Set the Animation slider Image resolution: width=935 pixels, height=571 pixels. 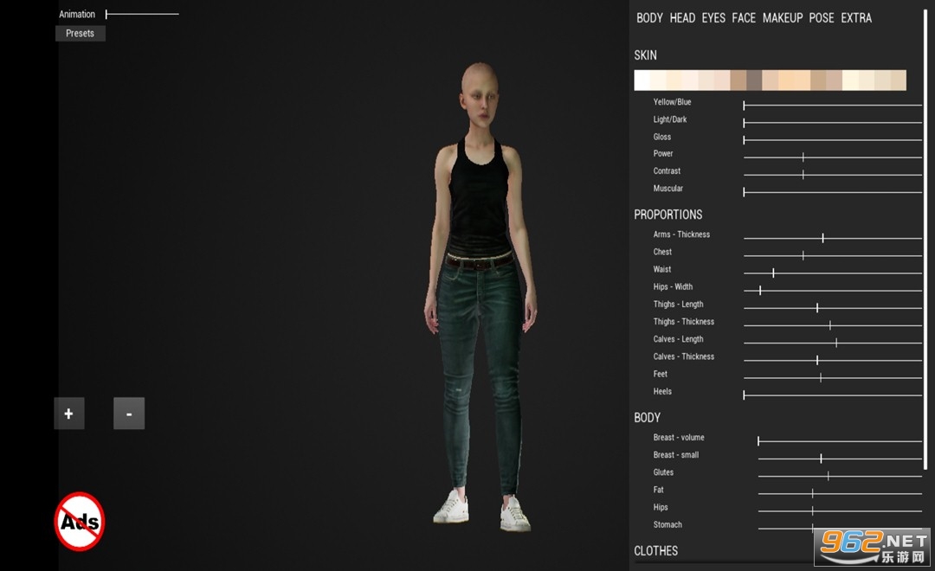pyautogui.click(x=142, y=14)
